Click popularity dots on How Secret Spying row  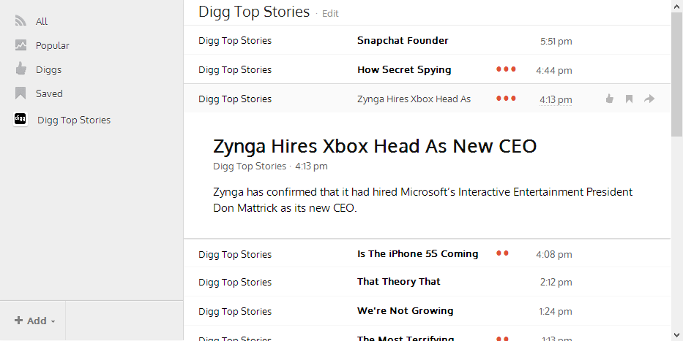(x=506, y=69)
